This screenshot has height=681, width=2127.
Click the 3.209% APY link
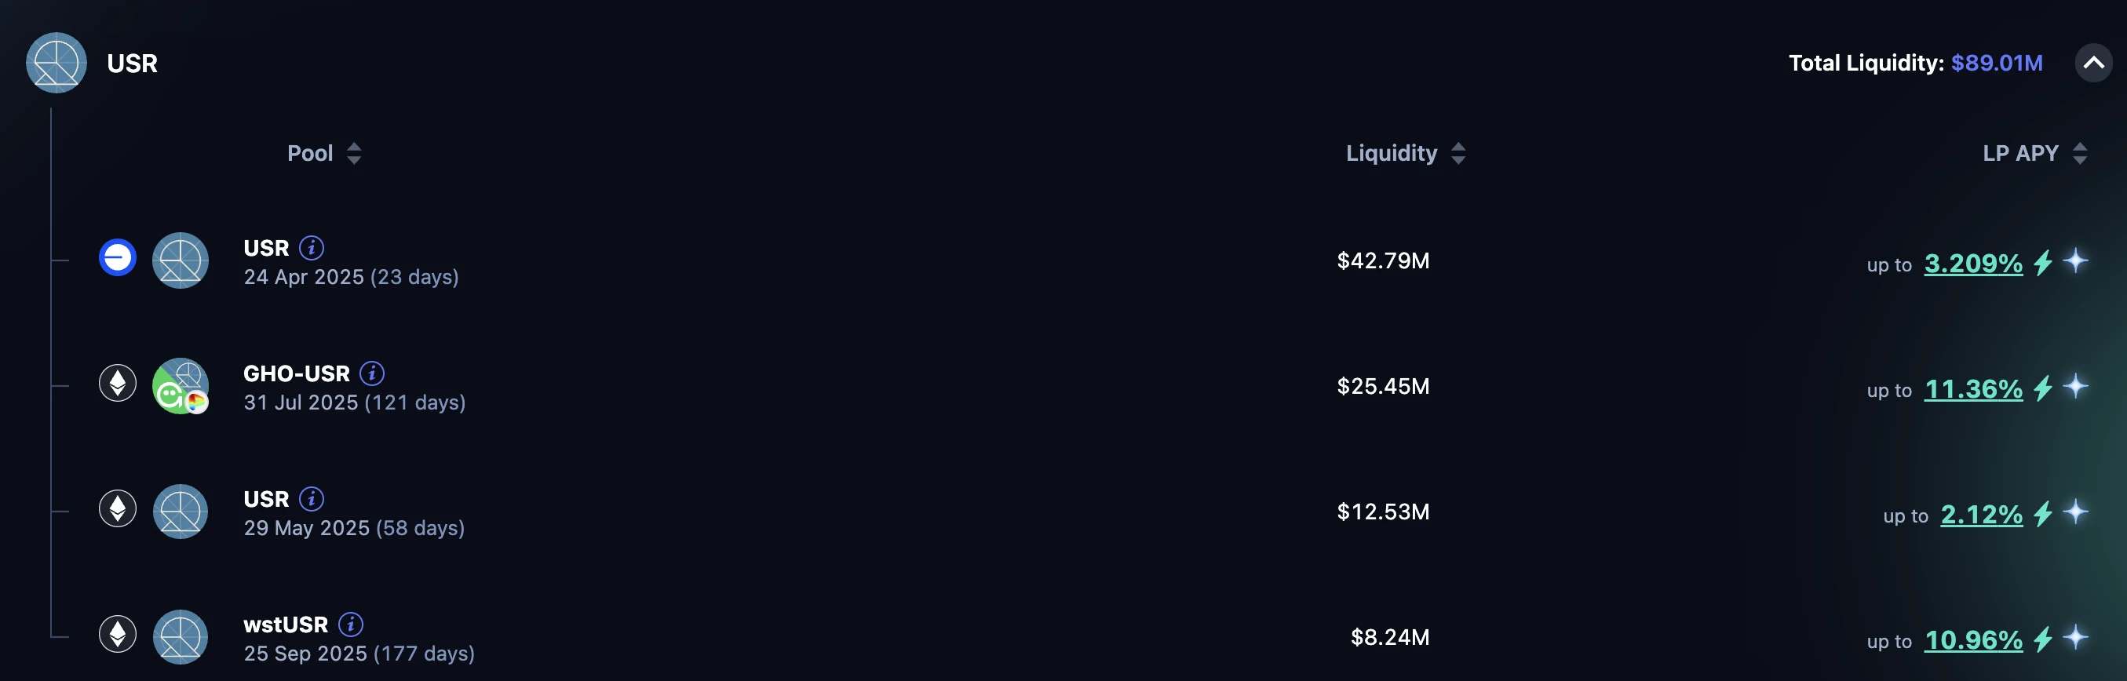1972,264
